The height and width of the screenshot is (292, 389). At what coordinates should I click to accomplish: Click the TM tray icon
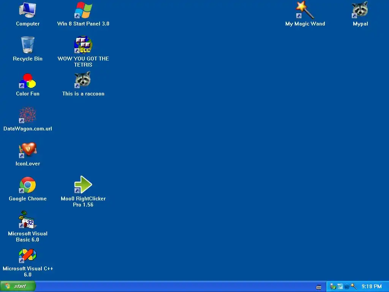[x=340, y=286]
